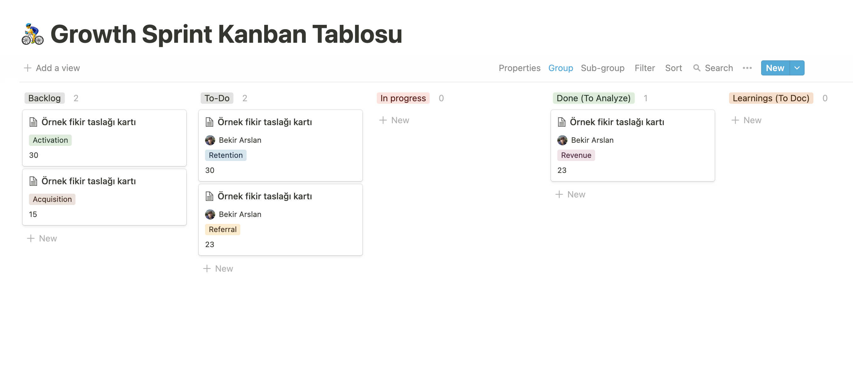This screenshot has width=853, height=371.
Task: Open the Filter menu
Action: [x=644, y=68]
